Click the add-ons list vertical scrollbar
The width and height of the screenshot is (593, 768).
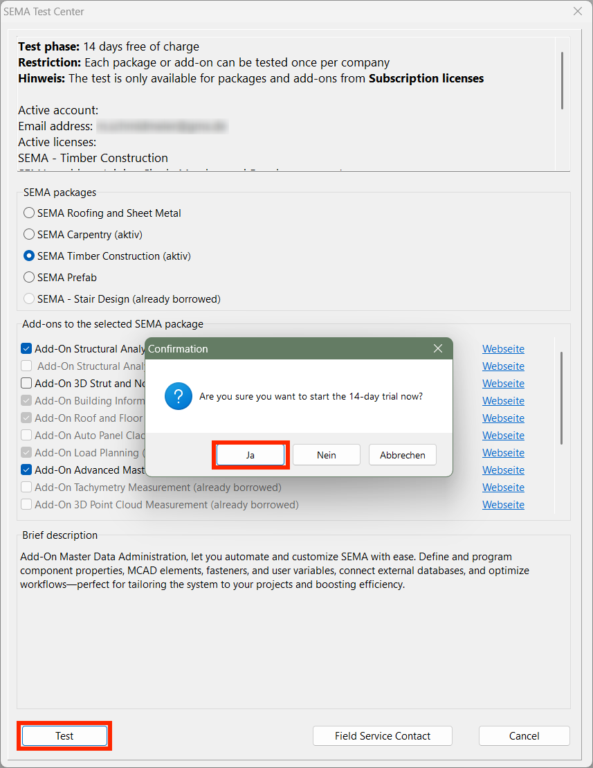[x=561, y=398]
